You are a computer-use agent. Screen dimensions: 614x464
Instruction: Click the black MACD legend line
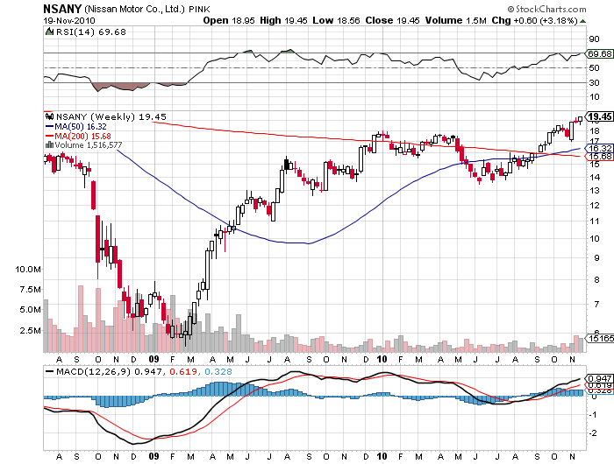[x=49, y=371]
